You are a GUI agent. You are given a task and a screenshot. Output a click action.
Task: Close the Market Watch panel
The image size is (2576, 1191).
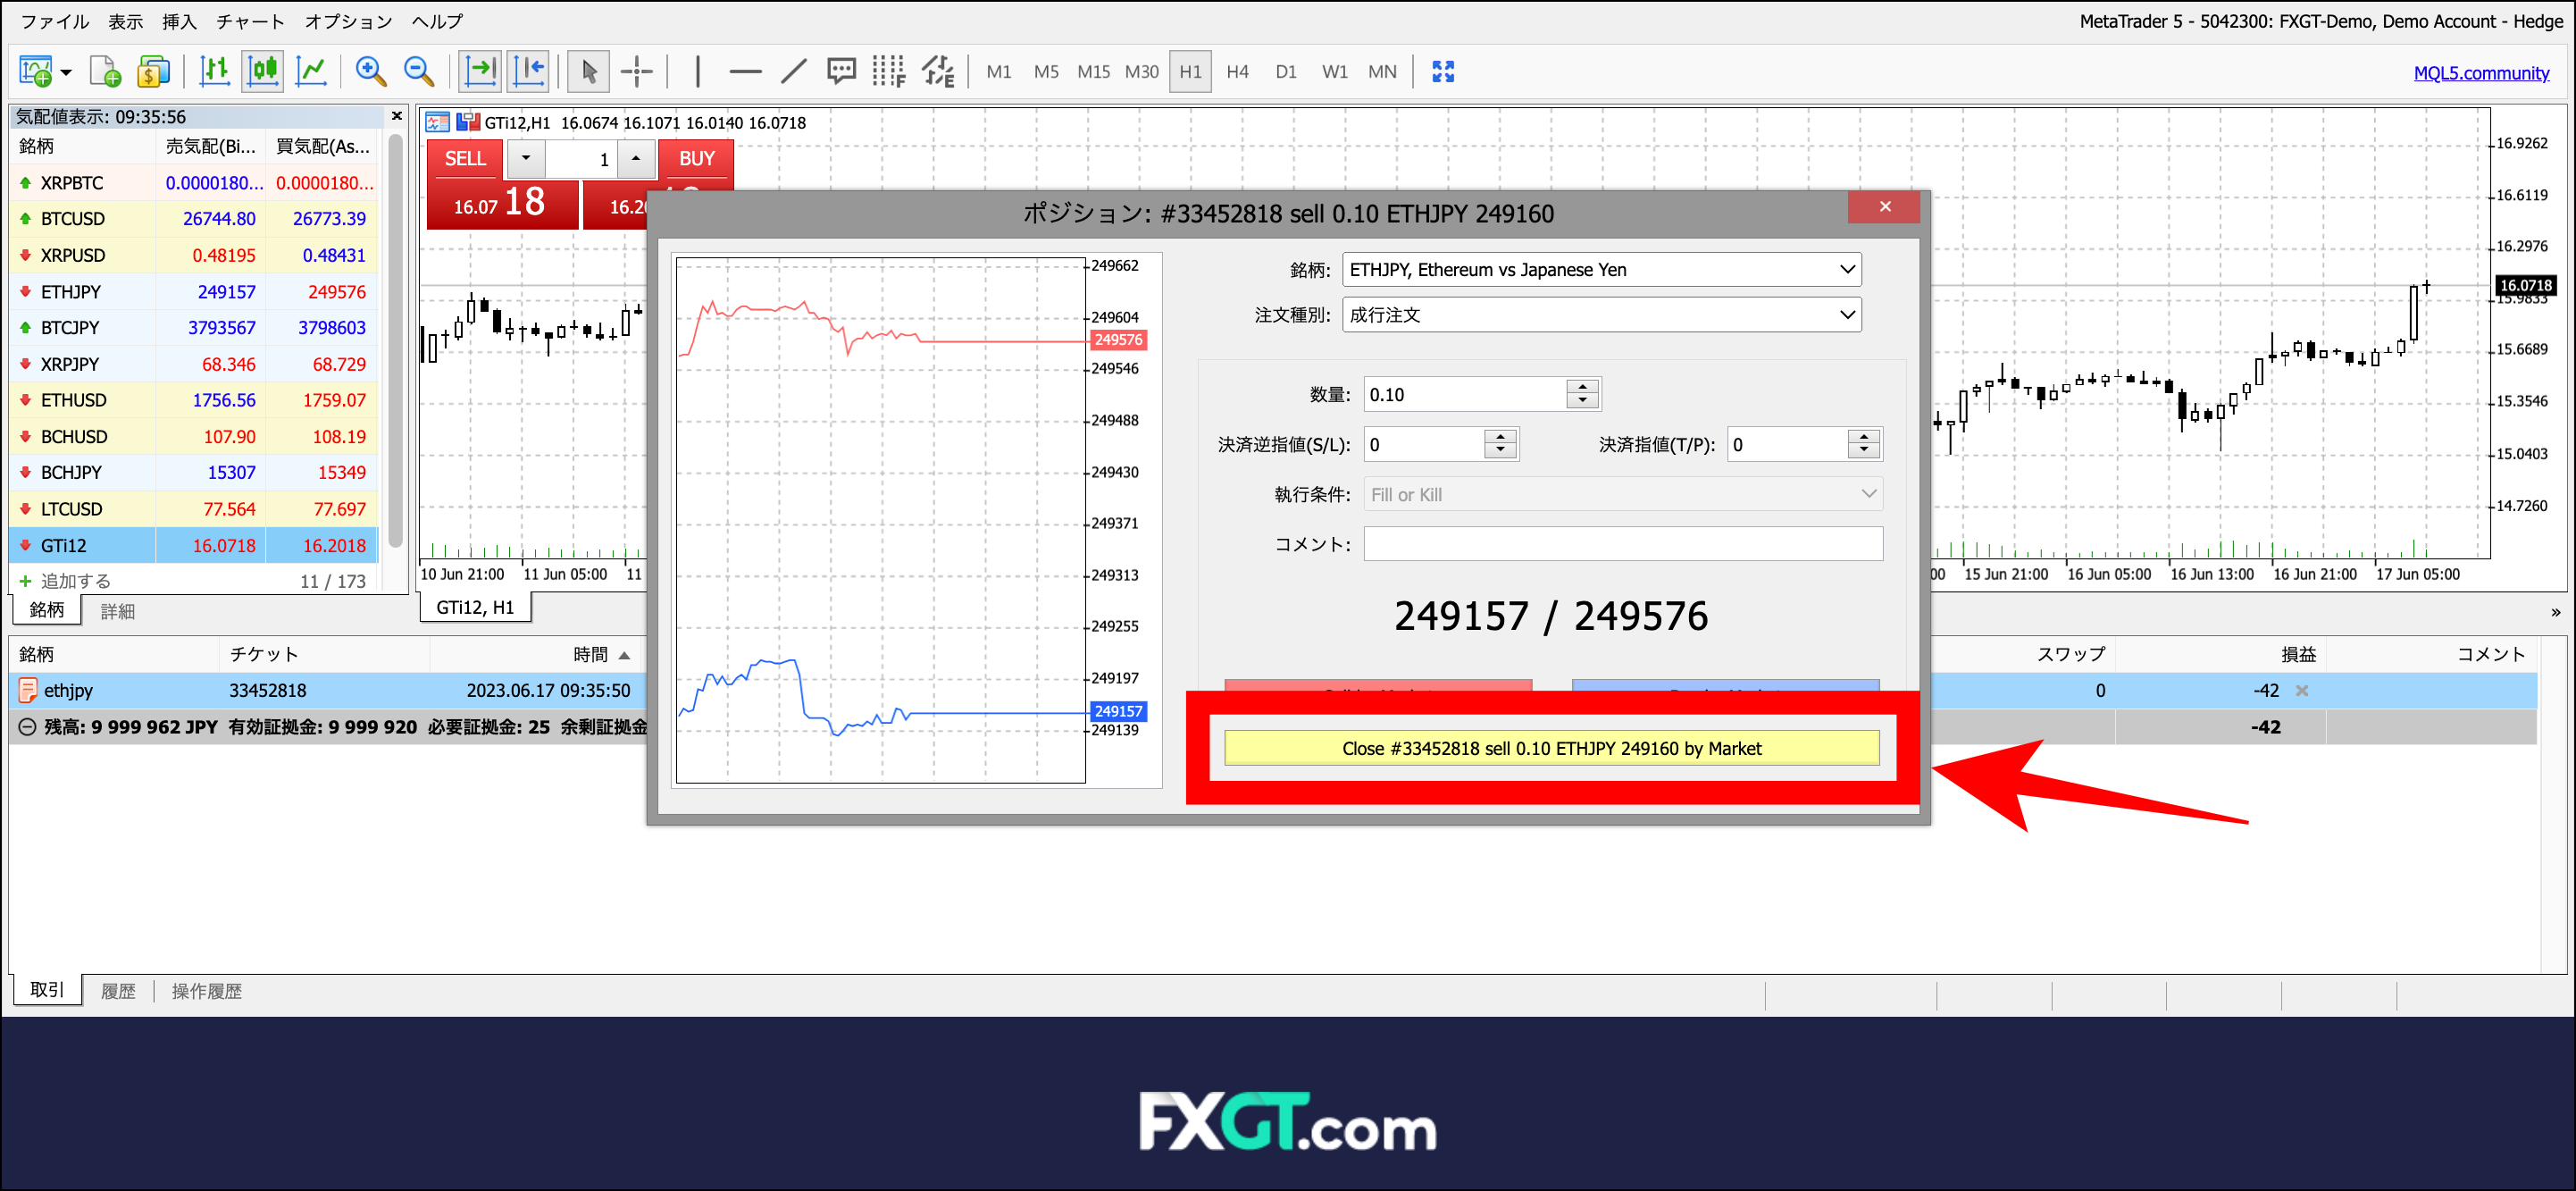(x=397, y=116)
